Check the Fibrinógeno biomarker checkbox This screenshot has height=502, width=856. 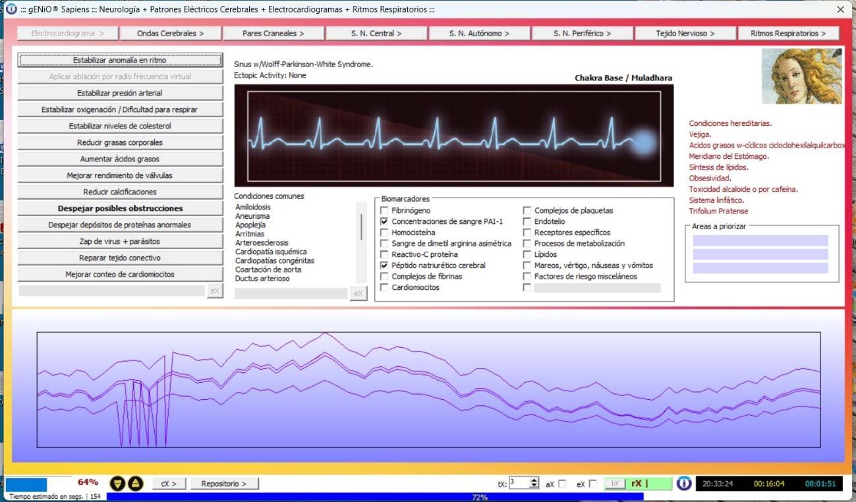(x=385, y=211)
